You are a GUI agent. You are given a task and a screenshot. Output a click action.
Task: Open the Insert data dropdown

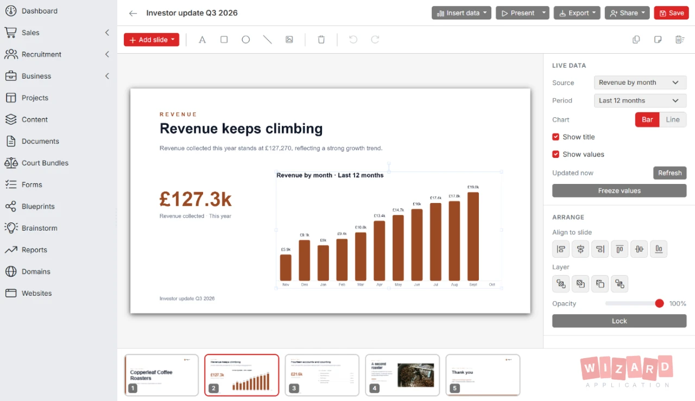(x=462, y=13)
